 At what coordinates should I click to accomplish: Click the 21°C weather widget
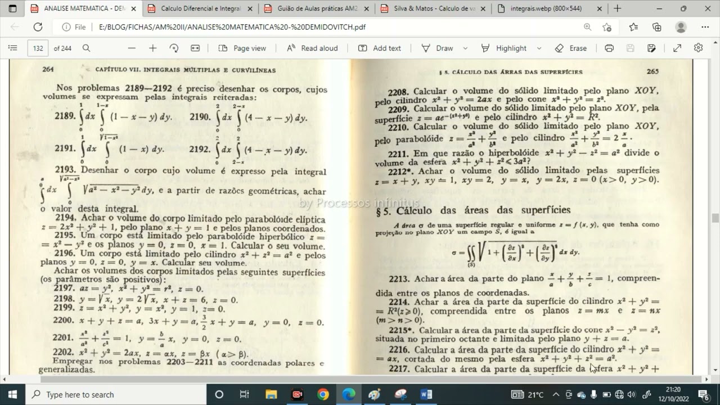(528, 394)
